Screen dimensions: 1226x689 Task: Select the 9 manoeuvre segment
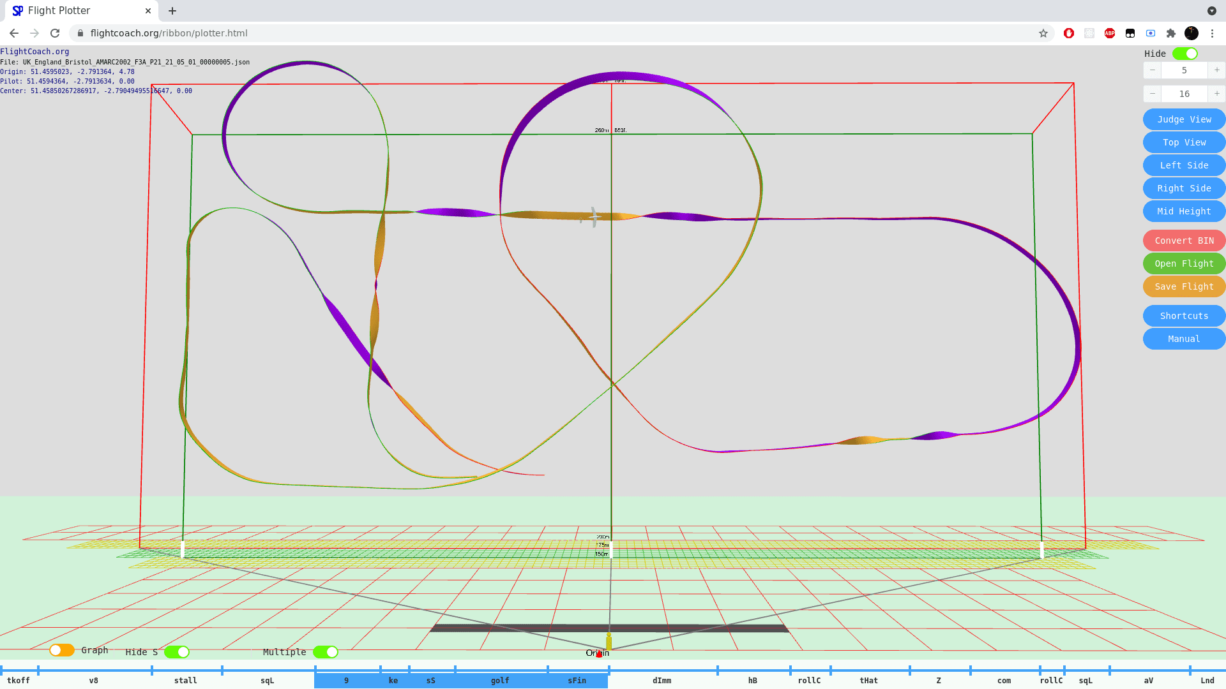pos(347,680)
